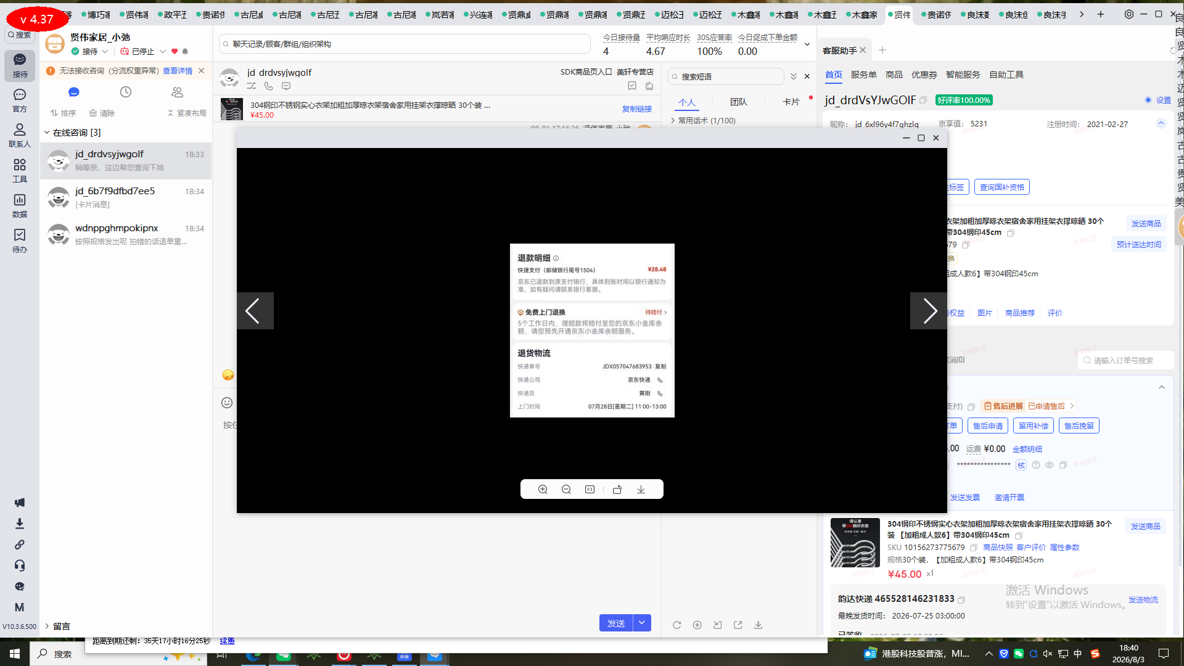The image size is (1184, 666).
Task: Open the 数据 data section
Action: tap(20, 206)
